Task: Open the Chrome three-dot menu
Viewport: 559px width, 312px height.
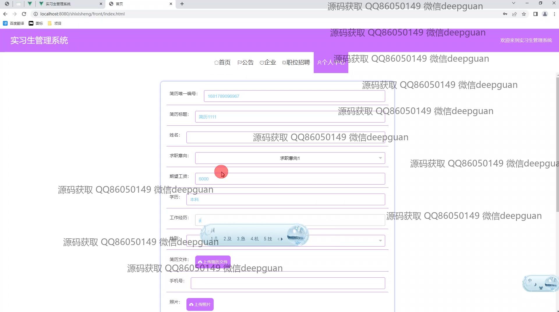Action: coord(554,14)
